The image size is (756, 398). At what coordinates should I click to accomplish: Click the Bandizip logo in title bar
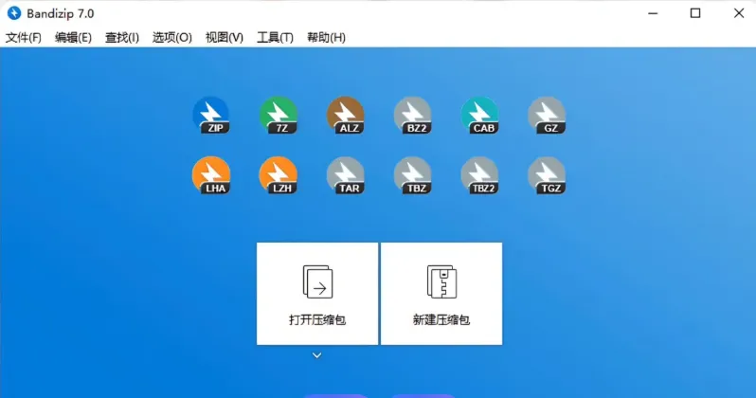pyautogui.click(x=14, y=13)
